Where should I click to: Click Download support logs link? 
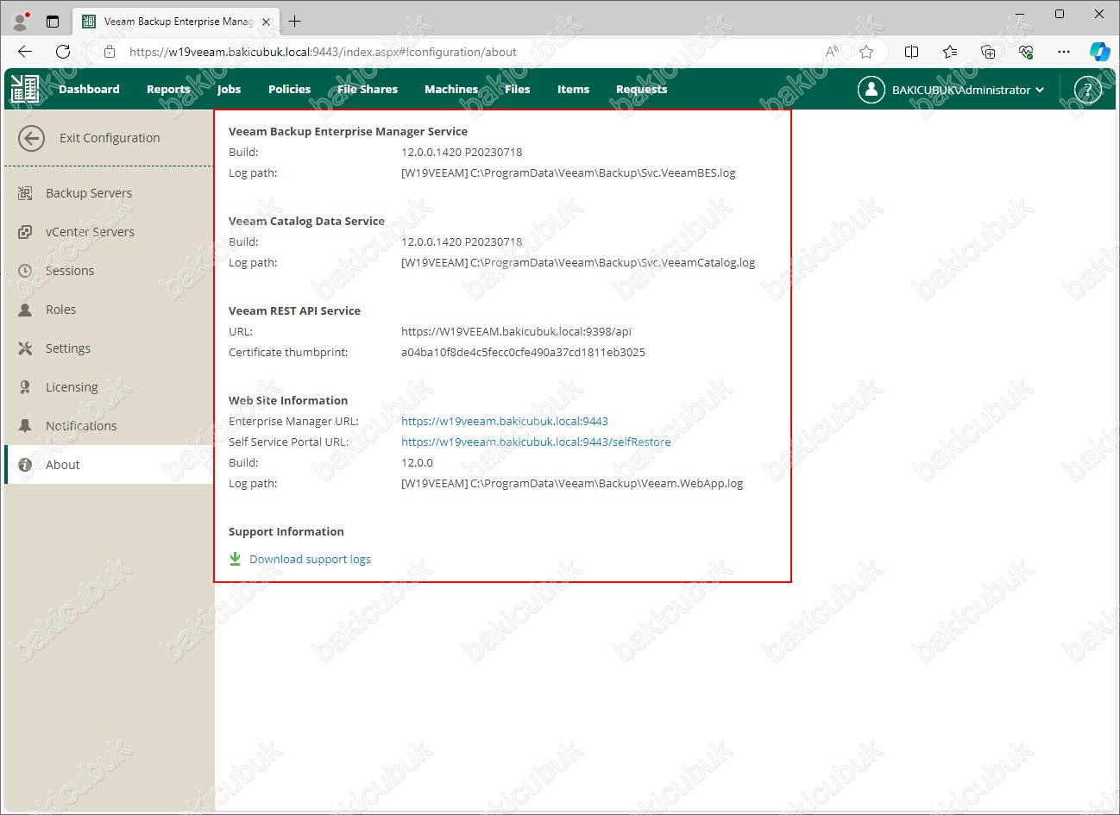310,559
